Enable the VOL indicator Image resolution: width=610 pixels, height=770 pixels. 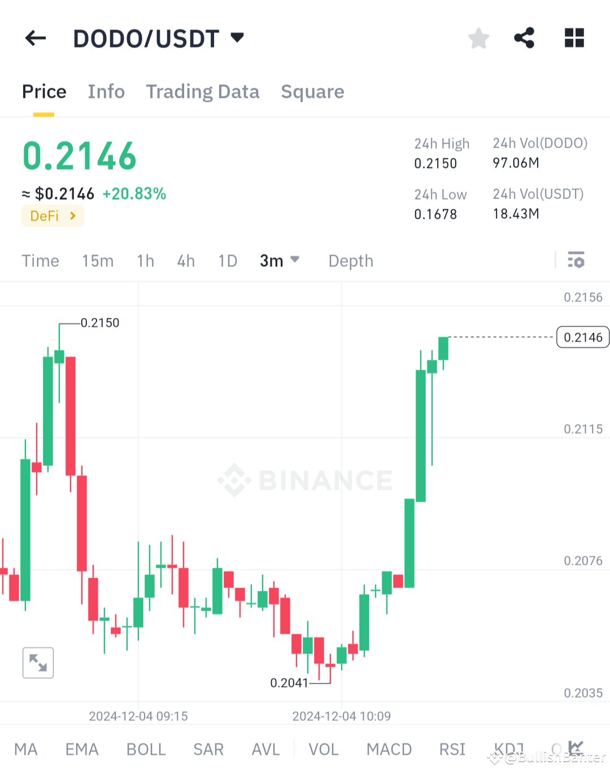click(x=323, y=749)
